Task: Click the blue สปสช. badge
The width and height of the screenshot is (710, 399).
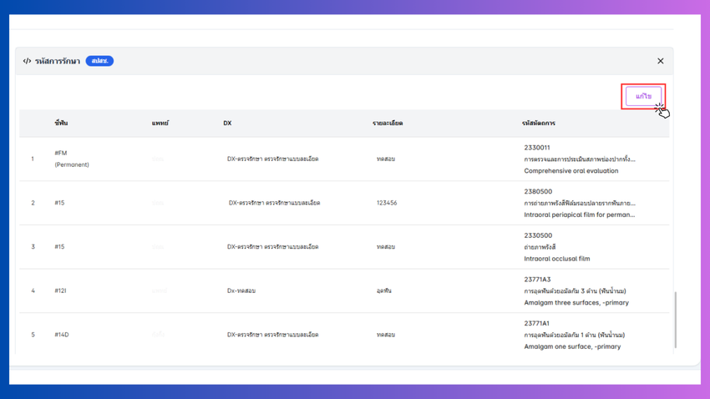Action: [99, 61]
